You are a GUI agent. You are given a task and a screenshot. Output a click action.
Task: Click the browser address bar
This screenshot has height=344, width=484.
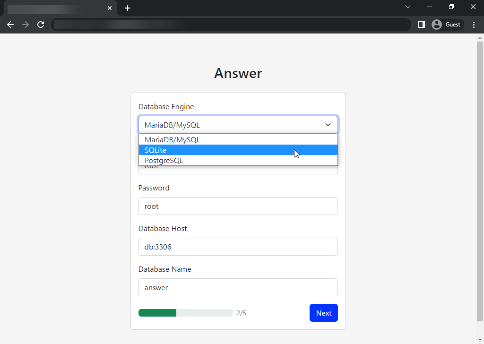point(231,25)
